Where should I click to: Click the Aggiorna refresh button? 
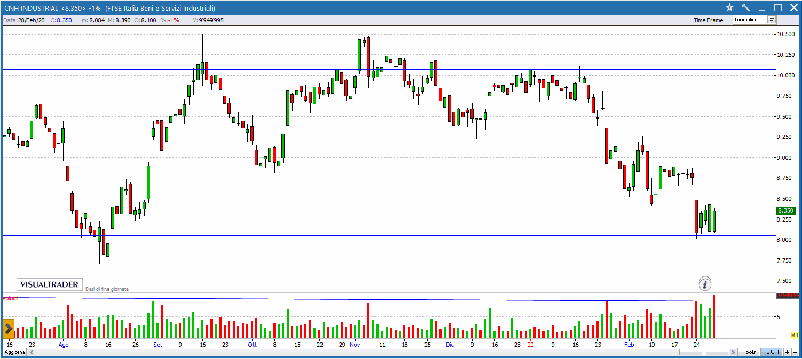pos(14,353)
